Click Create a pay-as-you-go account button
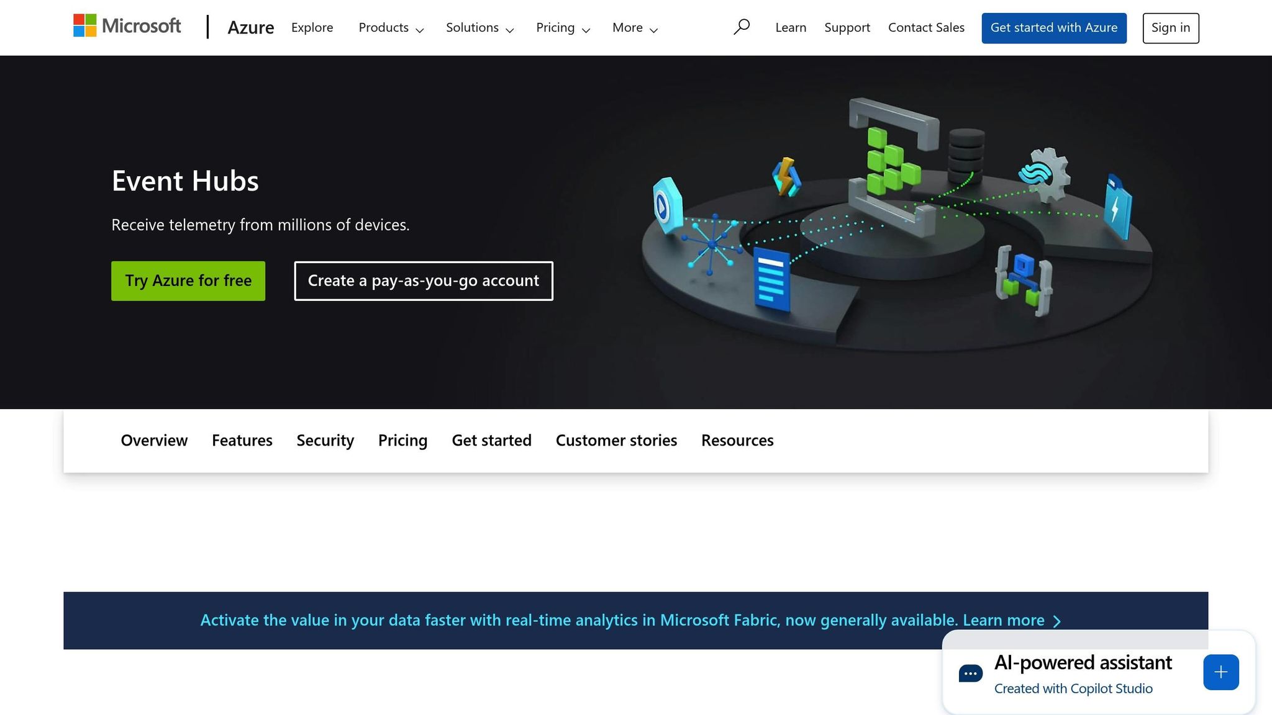The image size is (1272, 715). tap(424, 281)
